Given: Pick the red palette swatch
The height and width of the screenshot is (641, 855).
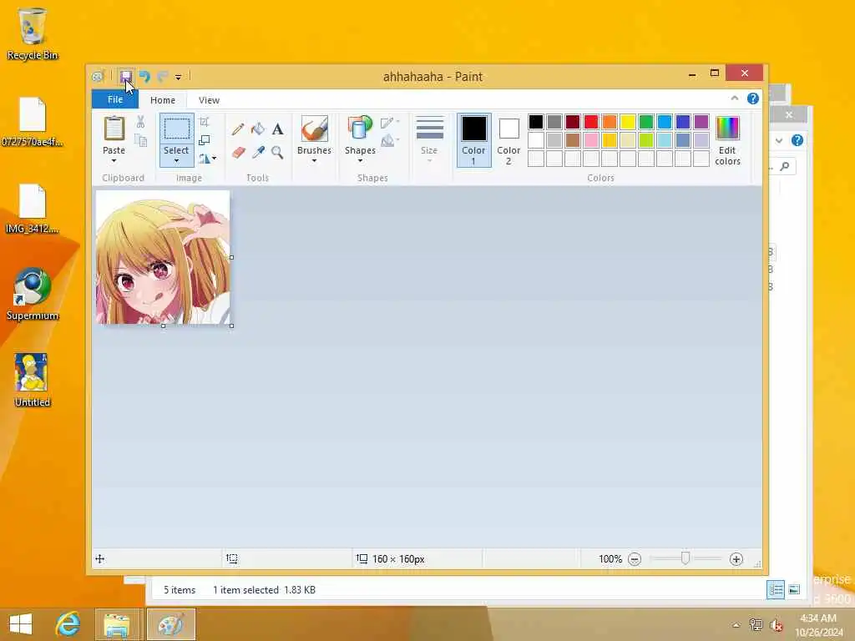Looking at the screenshot, I should [591, 122].
